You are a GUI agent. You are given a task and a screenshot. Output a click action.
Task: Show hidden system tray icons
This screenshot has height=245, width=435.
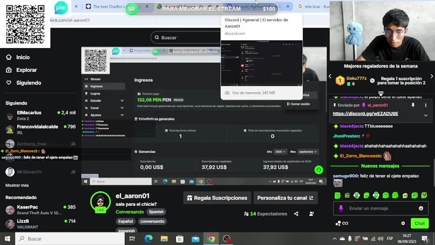[x=334, y=239]
